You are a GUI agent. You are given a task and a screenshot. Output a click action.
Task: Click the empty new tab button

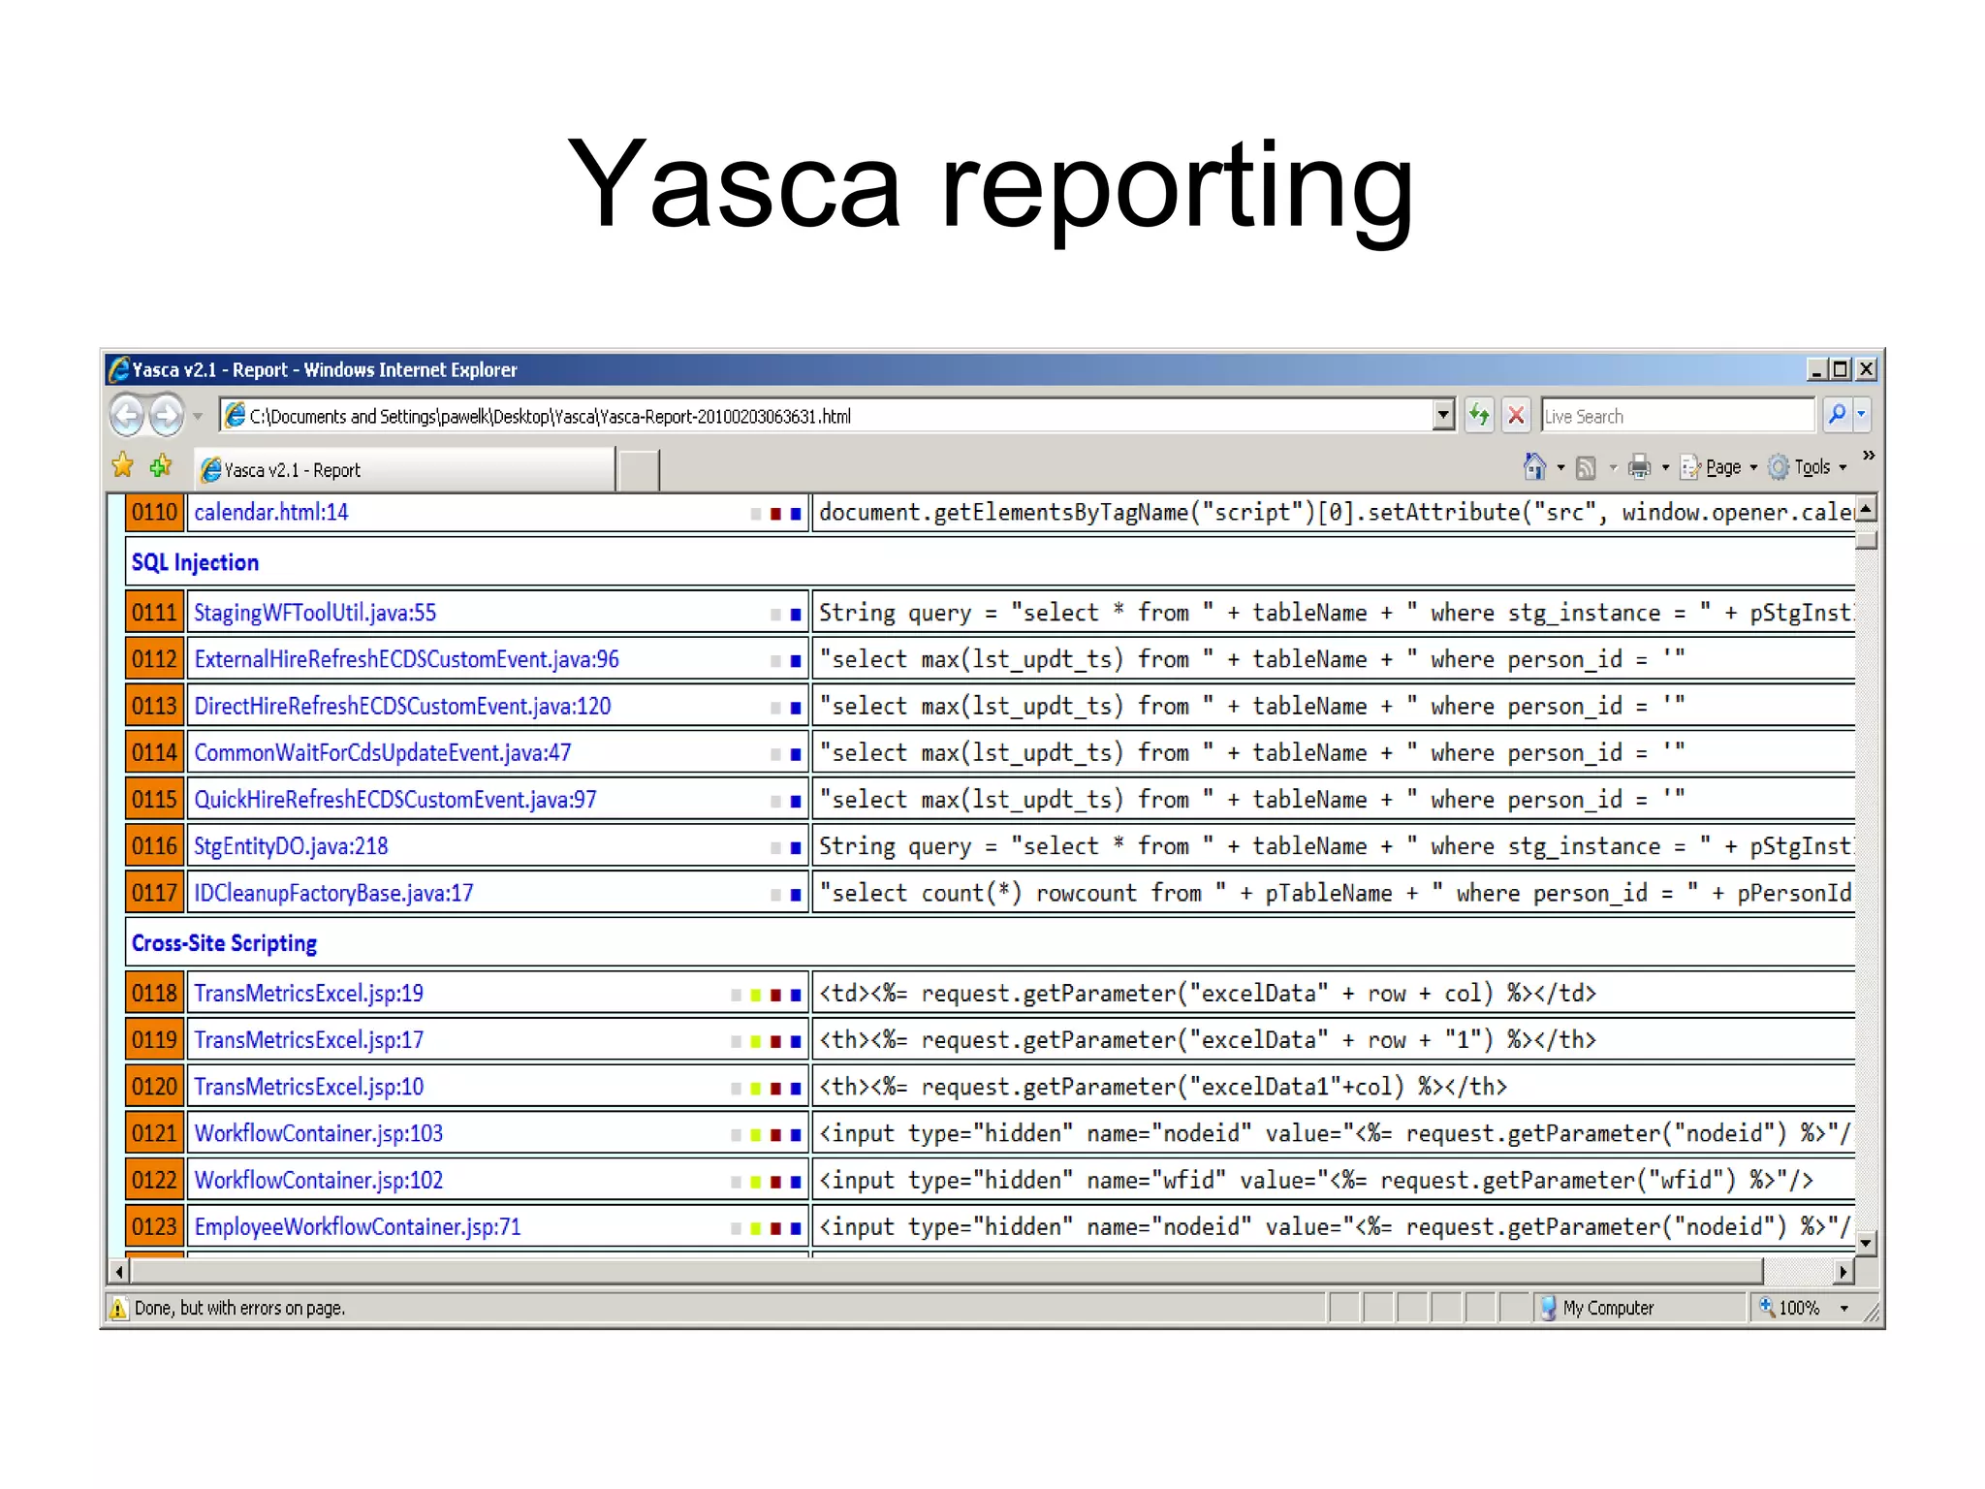(639, 470)
